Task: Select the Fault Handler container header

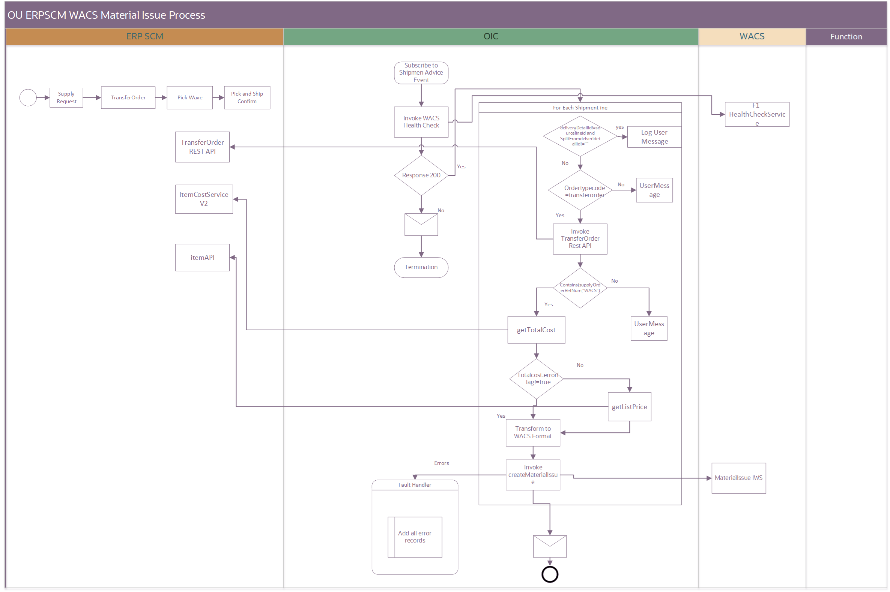Action: pyautogui.click(x=415, y=485)
